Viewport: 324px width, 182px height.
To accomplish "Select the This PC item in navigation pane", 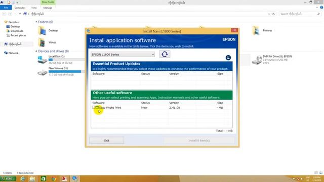I will [x=15, y=44].
